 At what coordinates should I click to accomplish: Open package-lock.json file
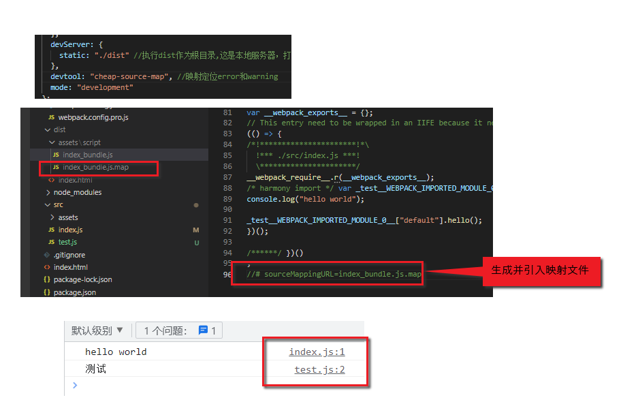click(x=83, y=279)
